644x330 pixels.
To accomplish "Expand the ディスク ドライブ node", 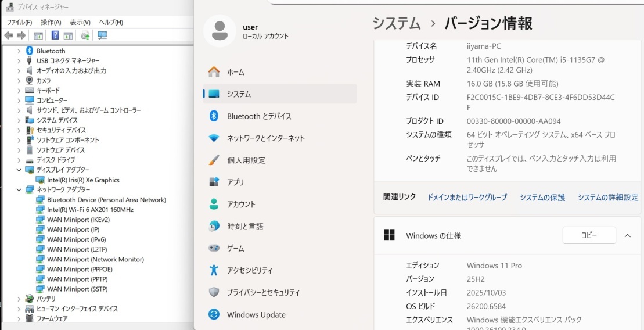I will [x=19, y=160].
